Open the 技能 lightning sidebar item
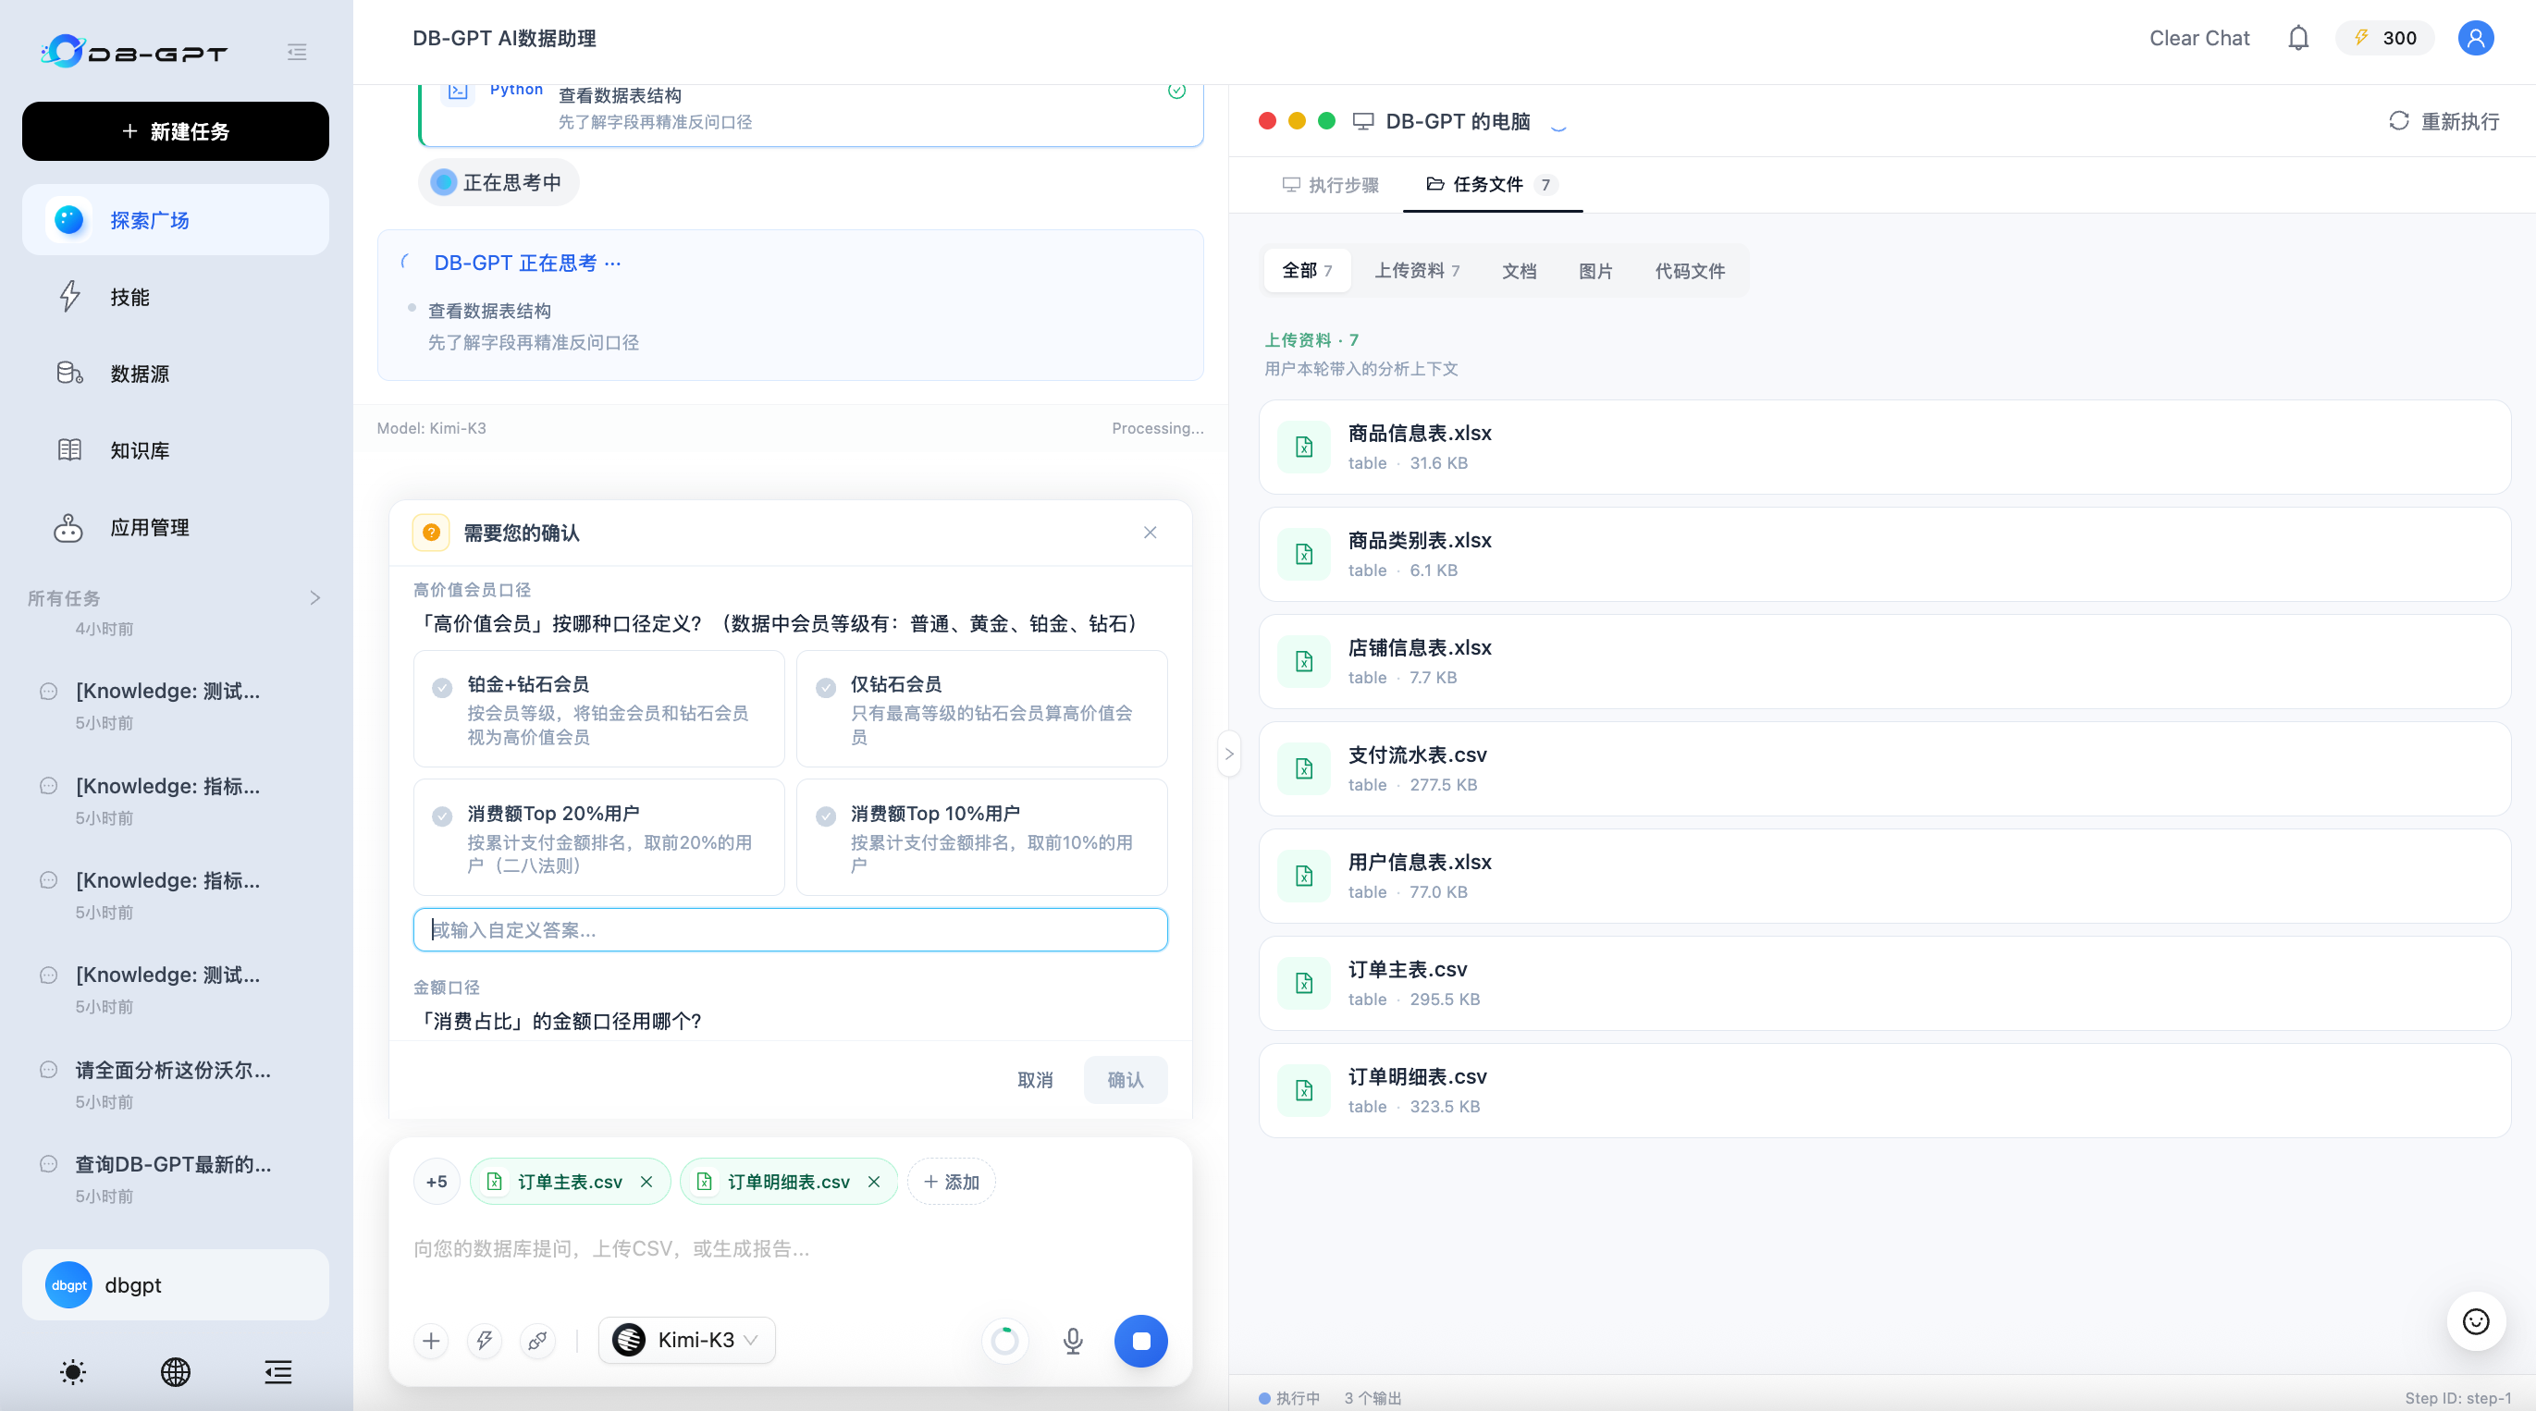This screenshot has width=2536, height=1411. (175, 296)
